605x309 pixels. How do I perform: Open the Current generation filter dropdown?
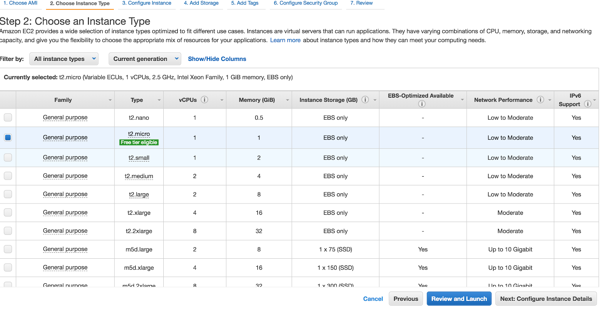click(145, 59)
